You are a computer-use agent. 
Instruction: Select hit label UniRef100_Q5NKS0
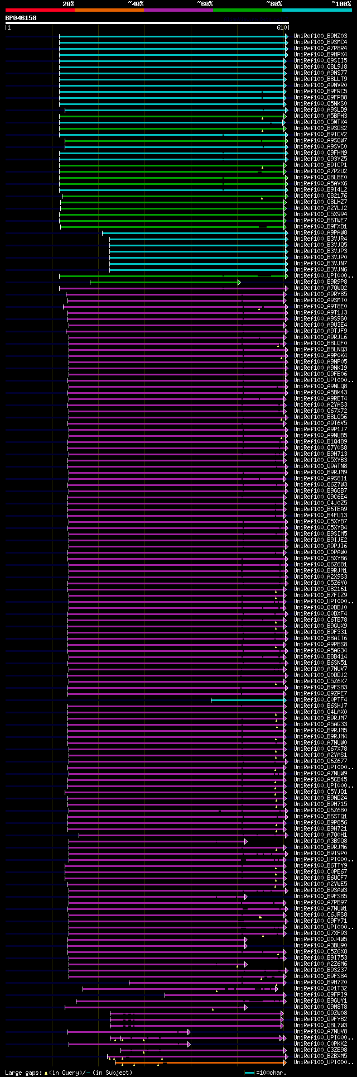(321, 103)
